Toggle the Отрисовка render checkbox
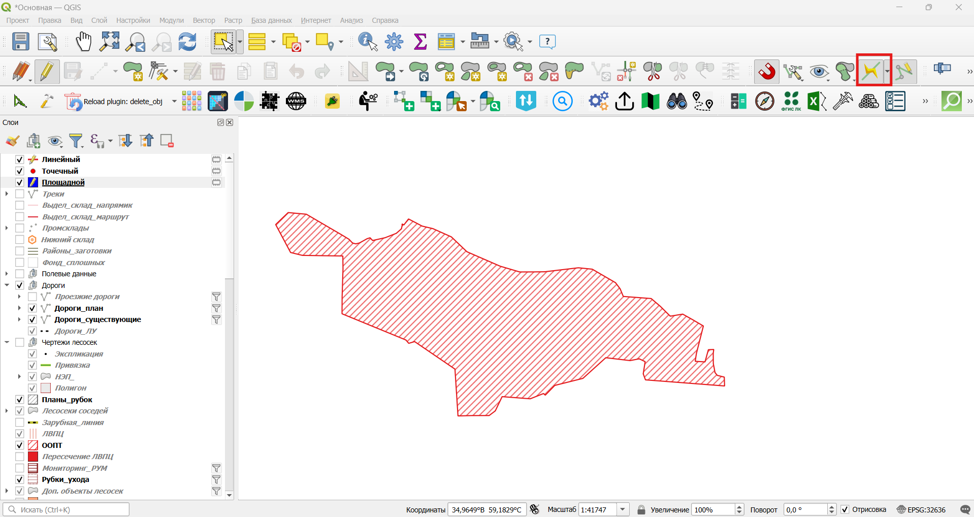This screenshot has width=974, height=517. (x=845, y=509)
